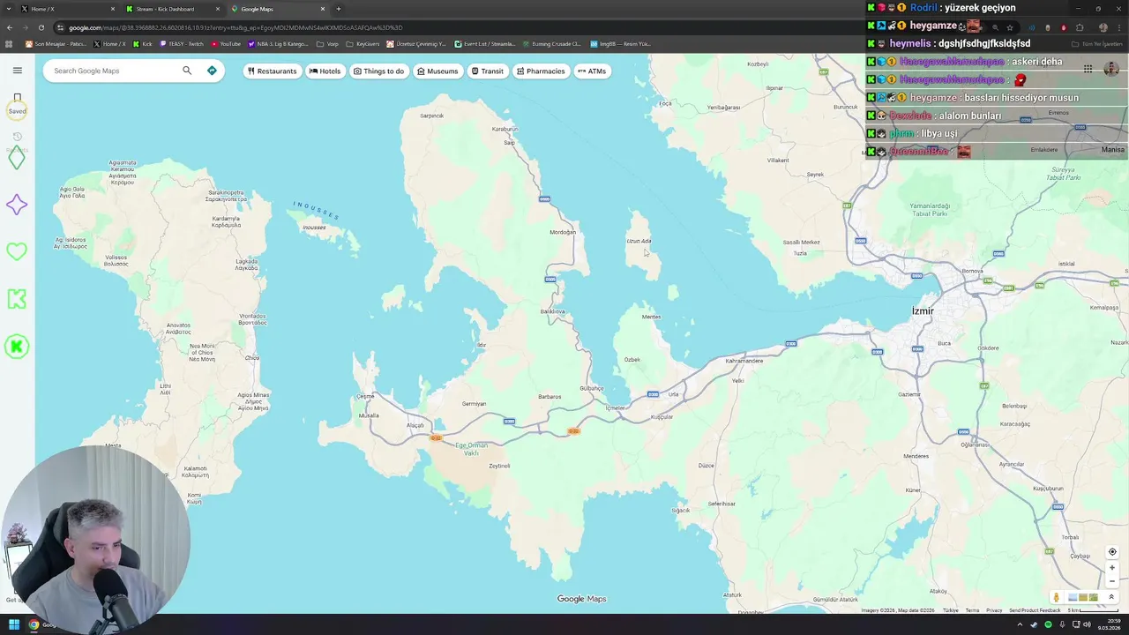Select the ATMs chip
Image resolution: width=1129 pixels, height=635 pixels.
point(592,71)
